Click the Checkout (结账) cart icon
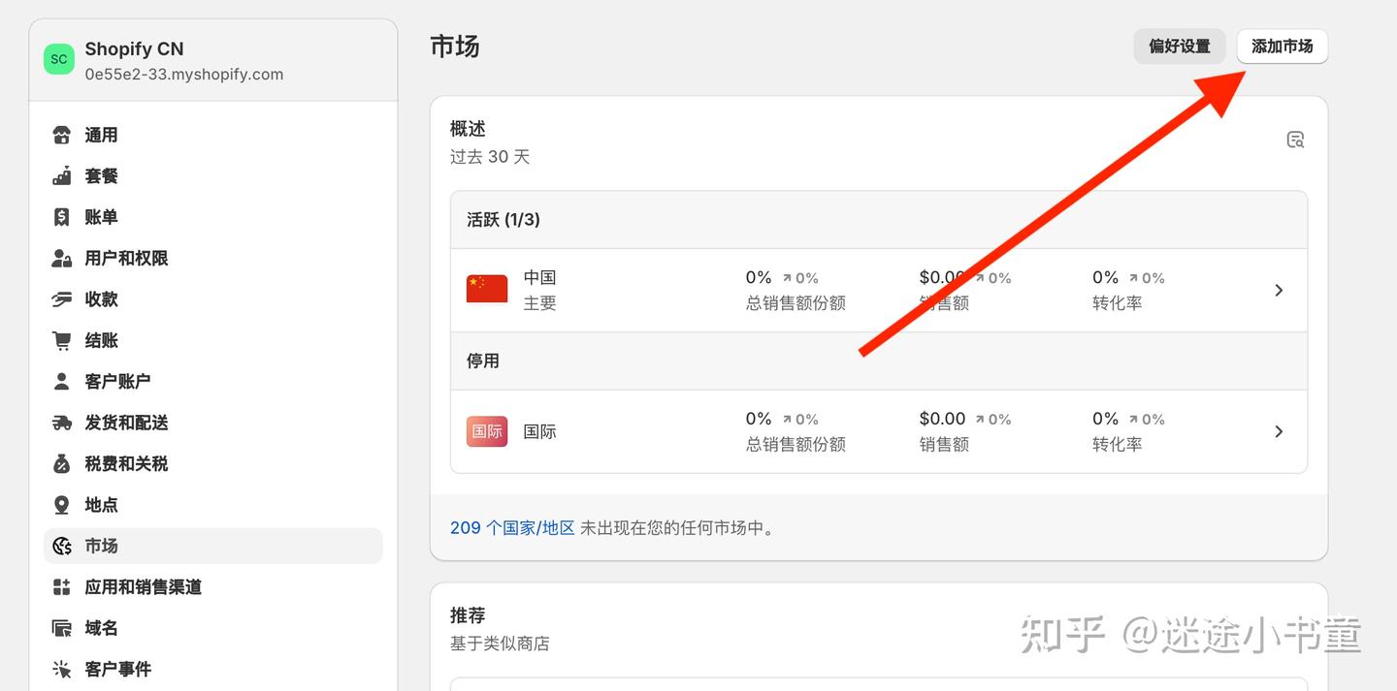The height and width of the screenshot is (691, 1397). click(x=62, y=340)
